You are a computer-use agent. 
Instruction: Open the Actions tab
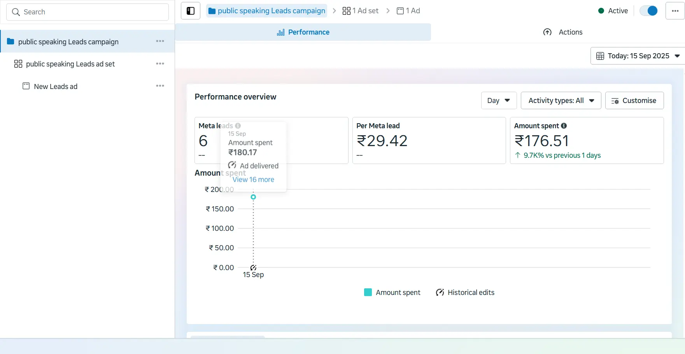[562, 32]
